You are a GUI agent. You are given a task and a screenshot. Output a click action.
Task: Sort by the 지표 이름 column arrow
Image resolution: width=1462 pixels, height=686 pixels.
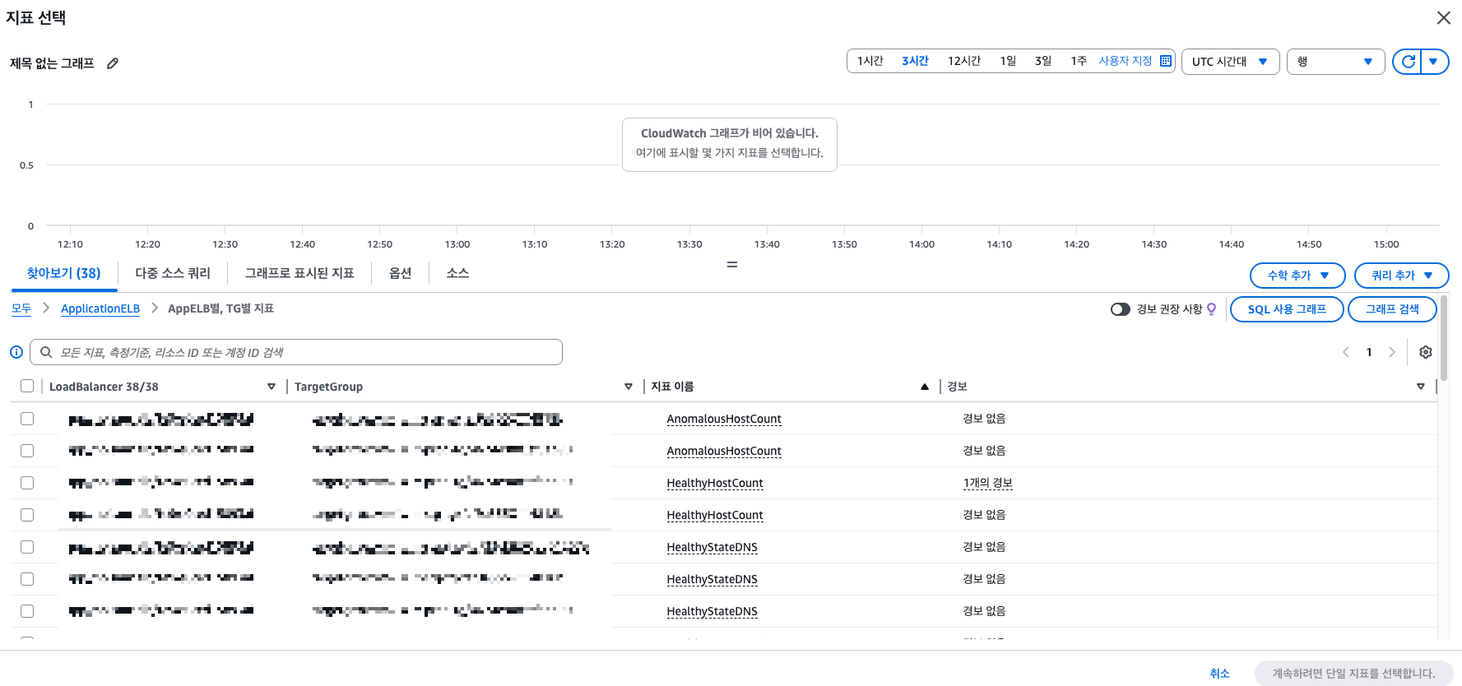pos(925,387)
